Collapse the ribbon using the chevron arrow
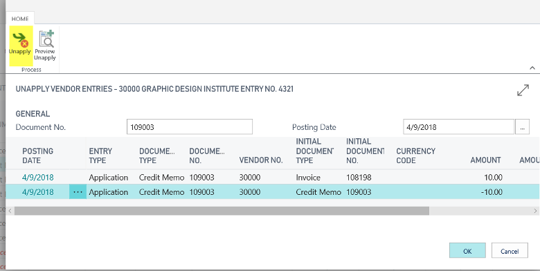The width and height of the screenshot is (540, 273). click(532, 68)
